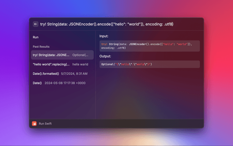Choose the Date().formatted() past result
Image resolution: width=233 pixels, height=146 pixels.
[x=46, y=74]
